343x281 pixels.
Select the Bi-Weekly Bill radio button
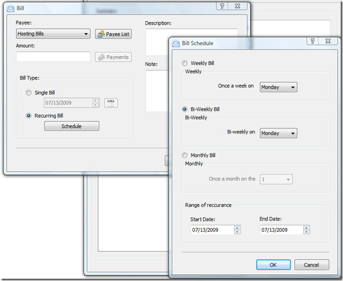click(x=185, y=109)
